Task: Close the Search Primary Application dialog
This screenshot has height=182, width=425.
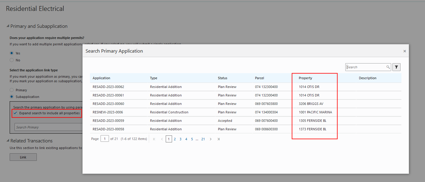Action: click(404, 51)
